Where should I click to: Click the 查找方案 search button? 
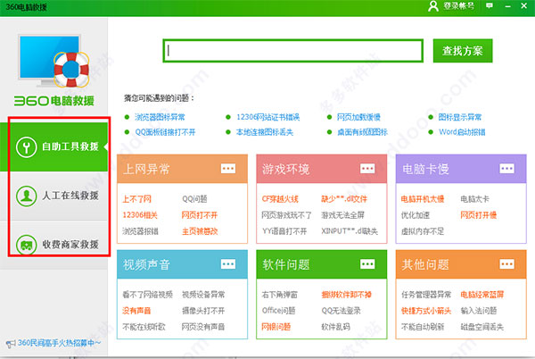(x=463, y=51)
